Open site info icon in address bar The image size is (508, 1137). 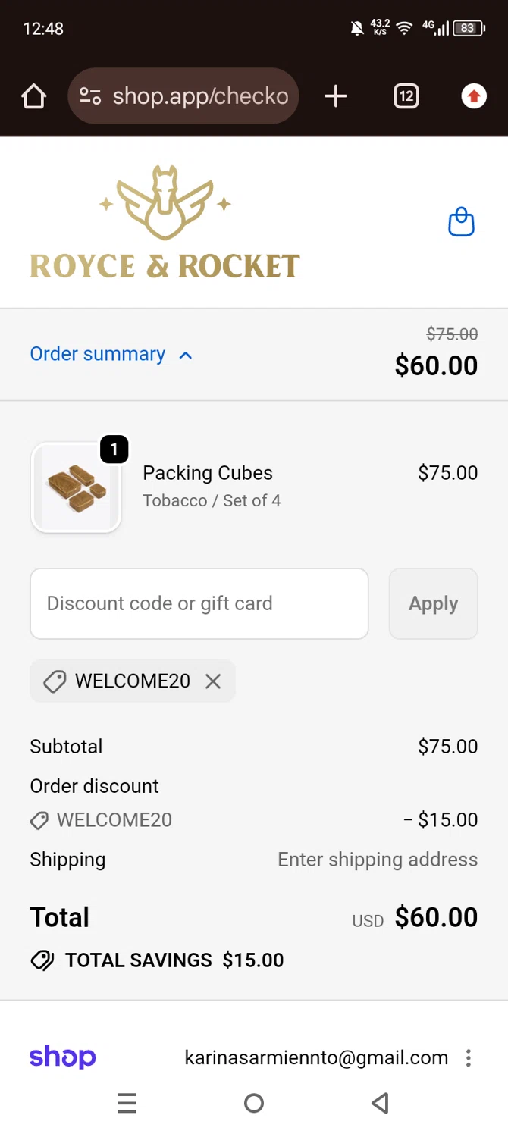[90, 96]
